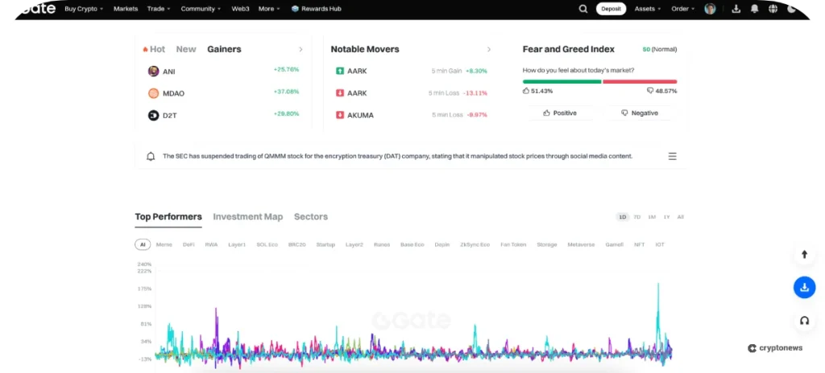Click the thumbs-down 48.57% icon
This screenshot has height=373, width=825.
[650, 91]
